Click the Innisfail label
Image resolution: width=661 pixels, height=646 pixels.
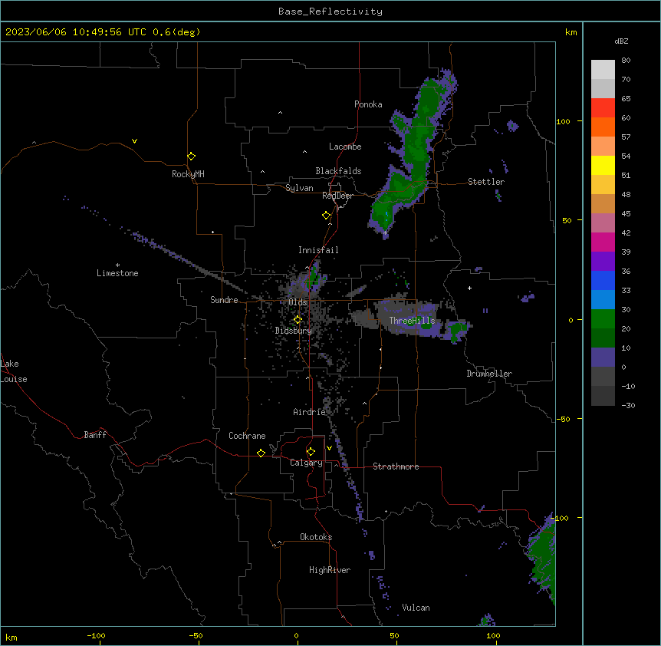pos(318,250)
